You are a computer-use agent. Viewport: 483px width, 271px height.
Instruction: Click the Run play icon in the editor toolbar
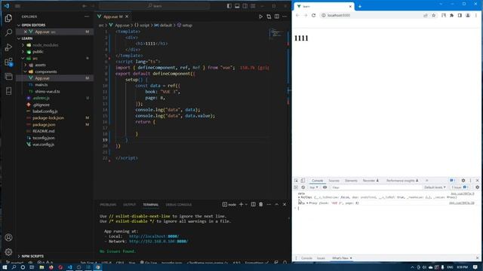pos(260,17)
